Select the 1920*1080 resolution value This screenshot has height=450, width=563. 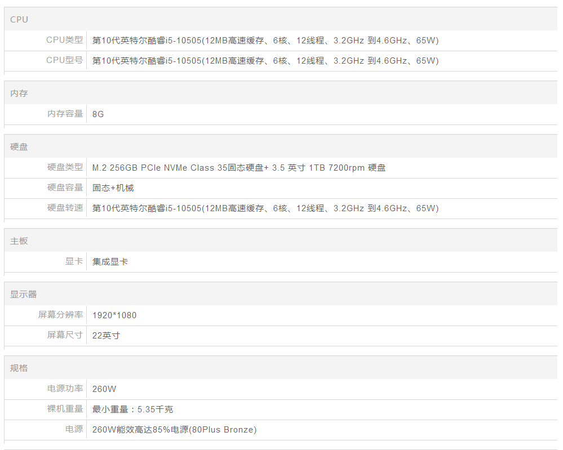coord(114,315)
